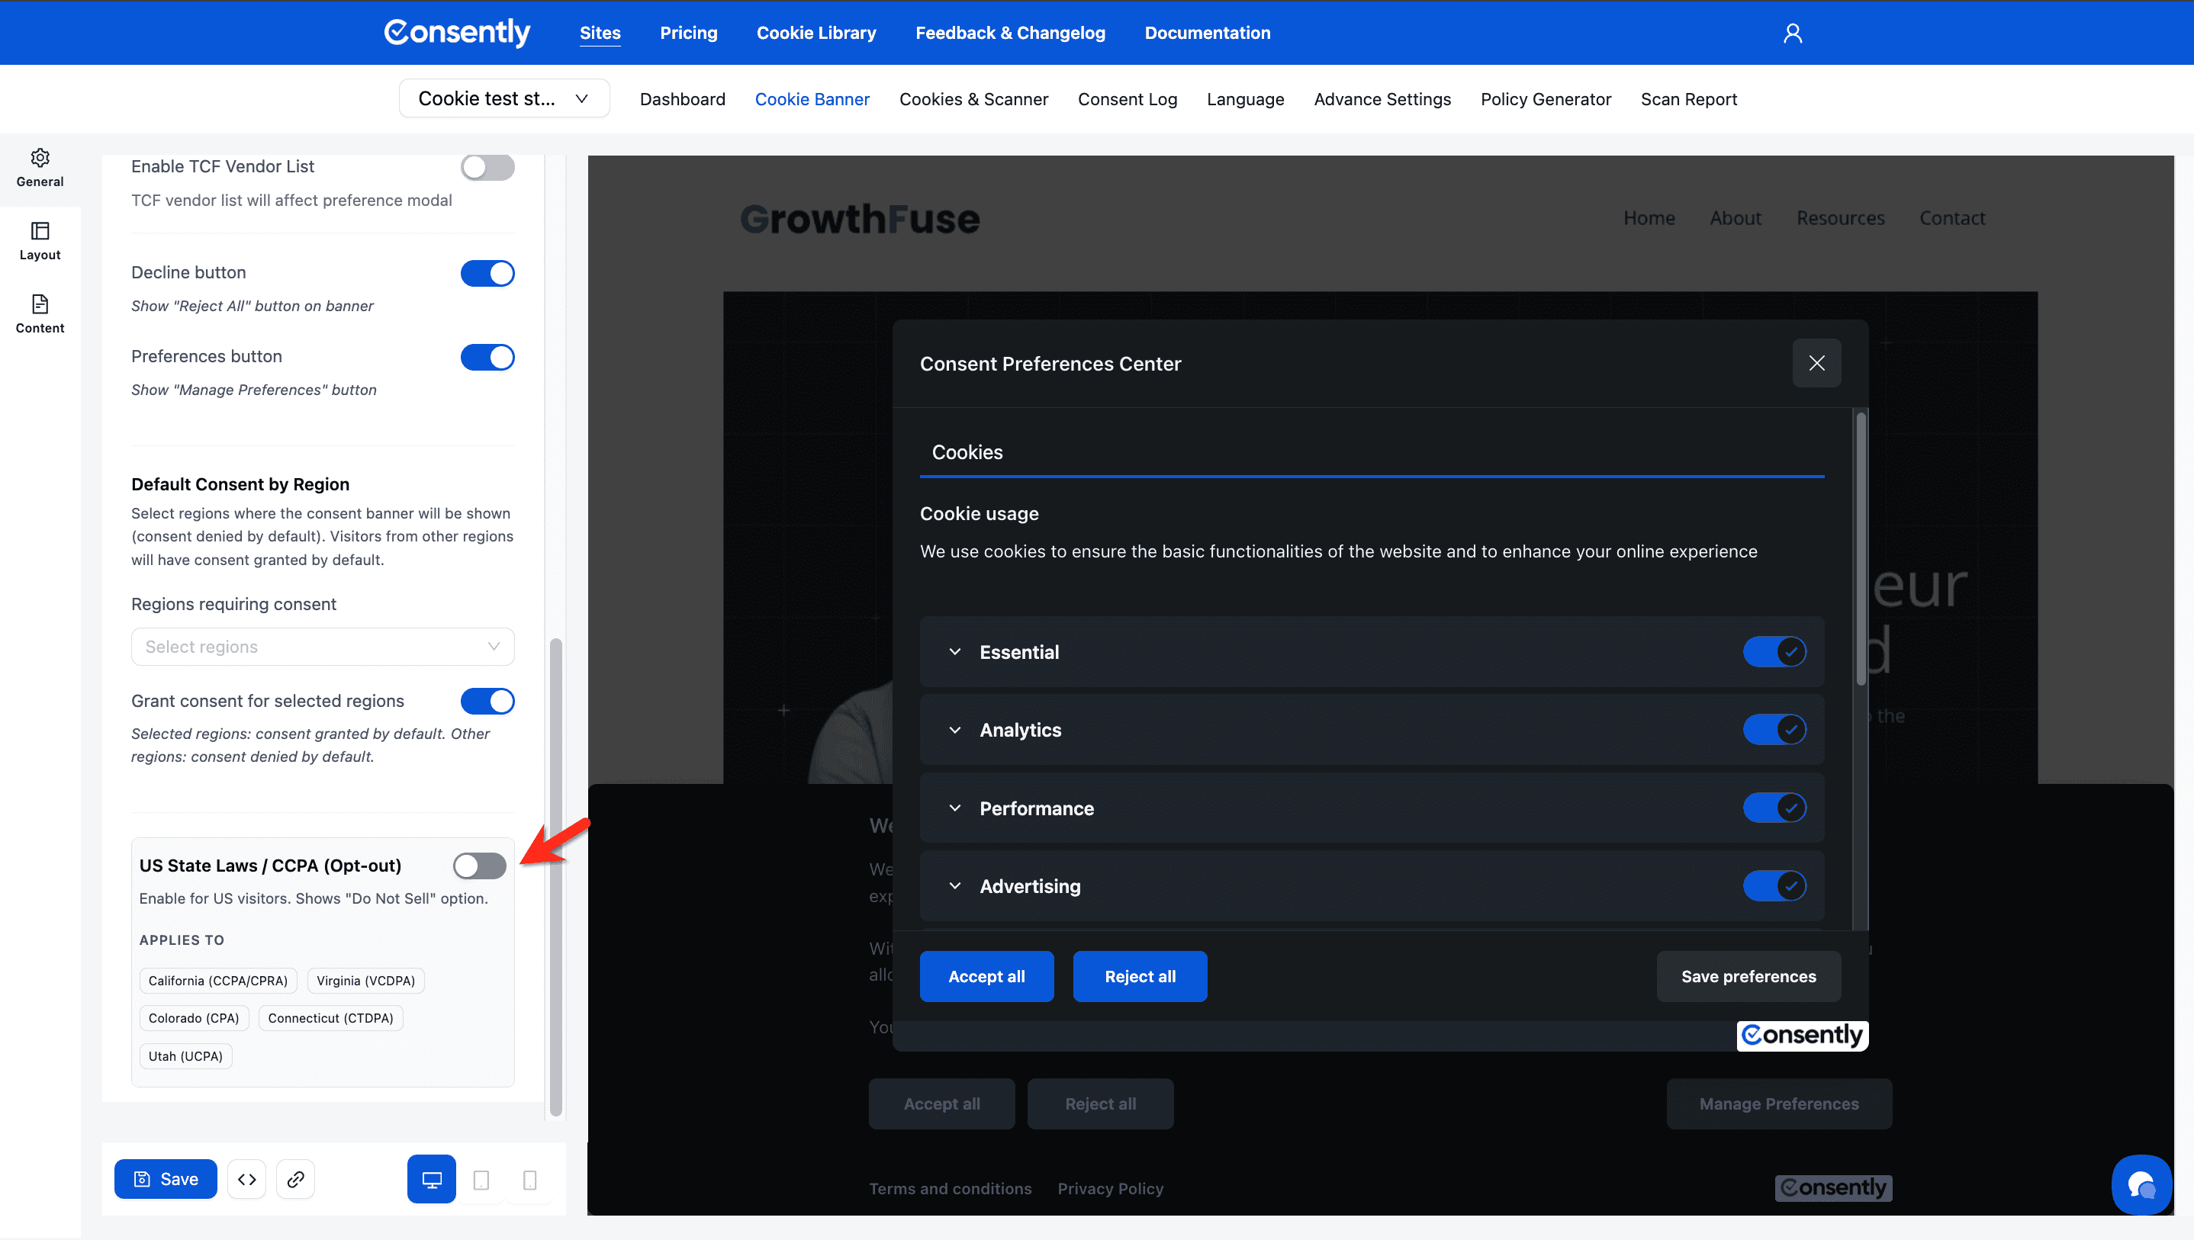Switch to tablet preview mode

(x=481, y=1180)
